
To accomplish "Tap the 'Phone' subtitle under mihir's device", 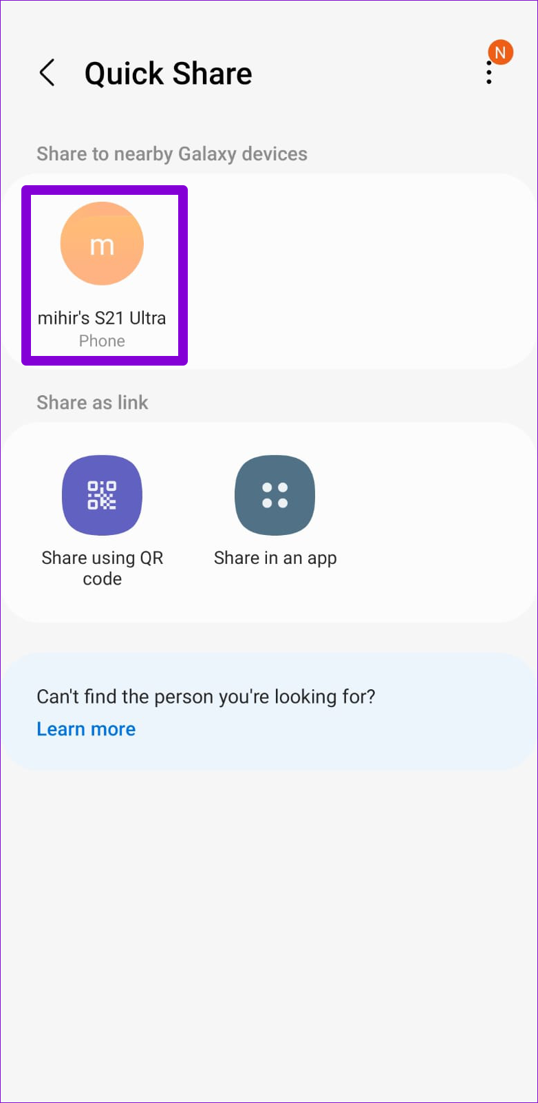I will [102, 341].
